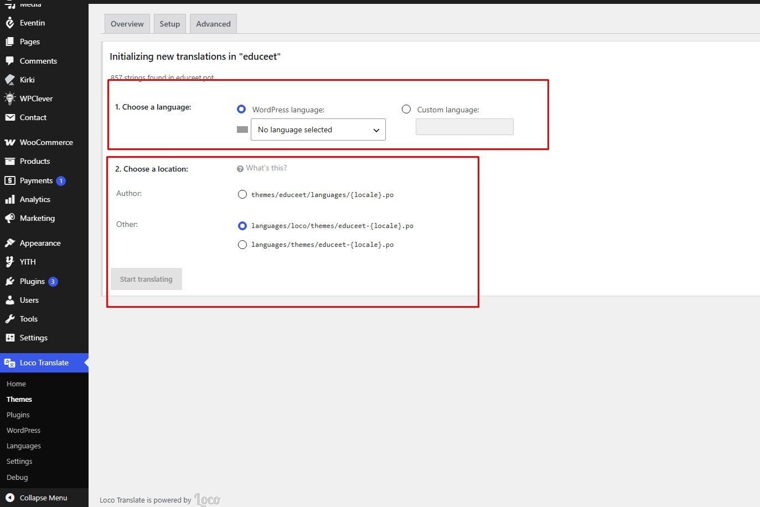
Task: Click the Marketing megaphone icon
Action: click(x=9, y=218)
